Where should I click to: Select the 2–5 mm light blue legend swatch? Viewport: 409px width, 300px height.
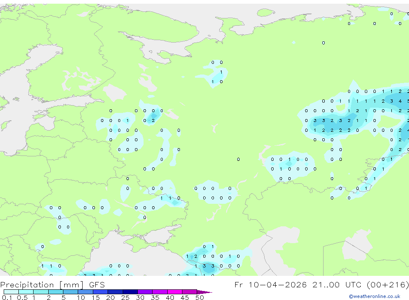click(x=56, y=292)
